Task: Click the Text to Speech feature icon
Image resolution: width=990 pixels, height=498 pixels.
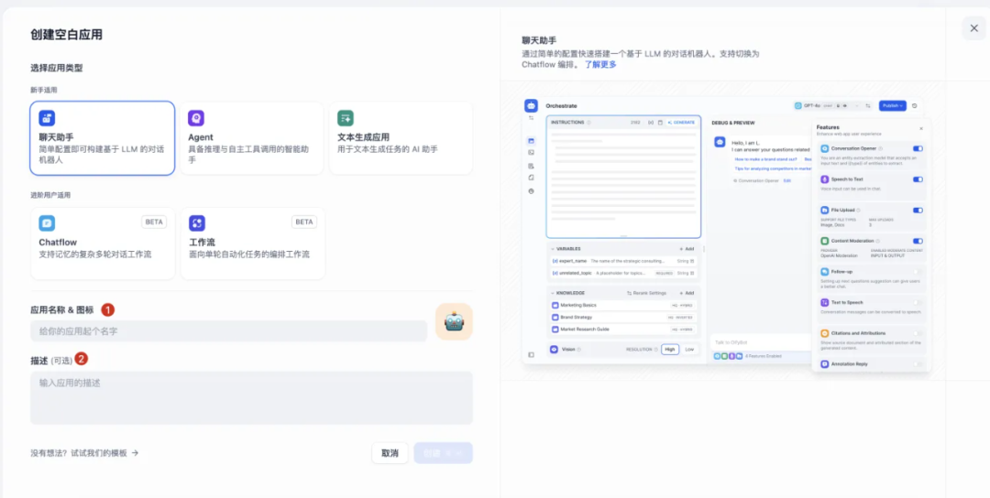Action: (x=825, y=303)
